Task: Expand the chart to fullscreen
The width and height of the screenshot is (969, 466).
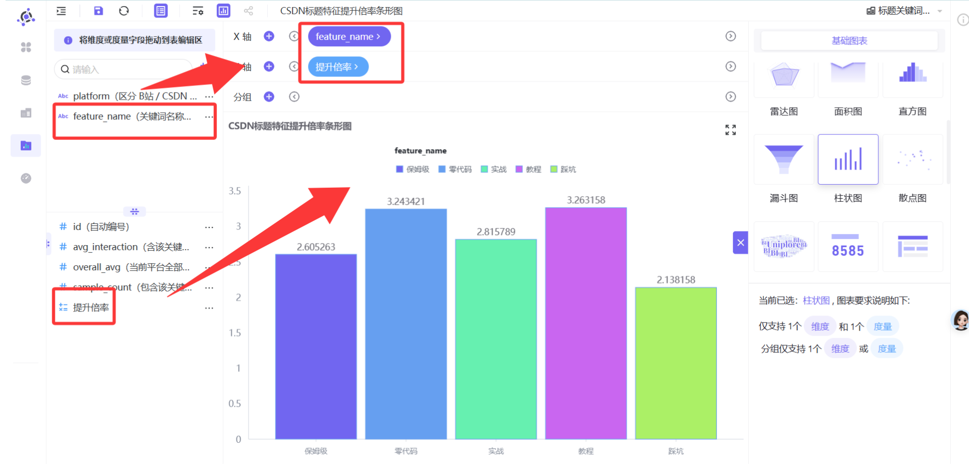Action: [731, 130]
